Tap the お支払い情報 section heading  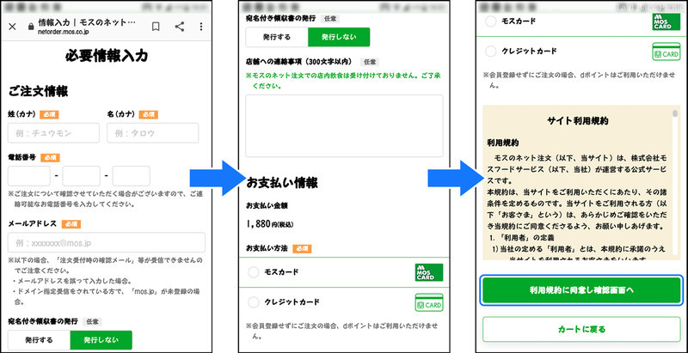[282, 183]
